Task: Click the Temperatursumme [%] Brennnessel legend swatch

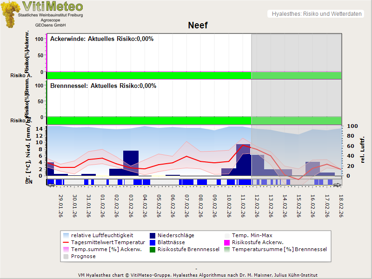Action: click(x=227, y=249)
